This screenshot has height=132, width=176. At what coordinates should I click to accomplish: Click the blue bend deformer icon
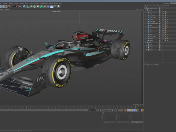point(48,6)
